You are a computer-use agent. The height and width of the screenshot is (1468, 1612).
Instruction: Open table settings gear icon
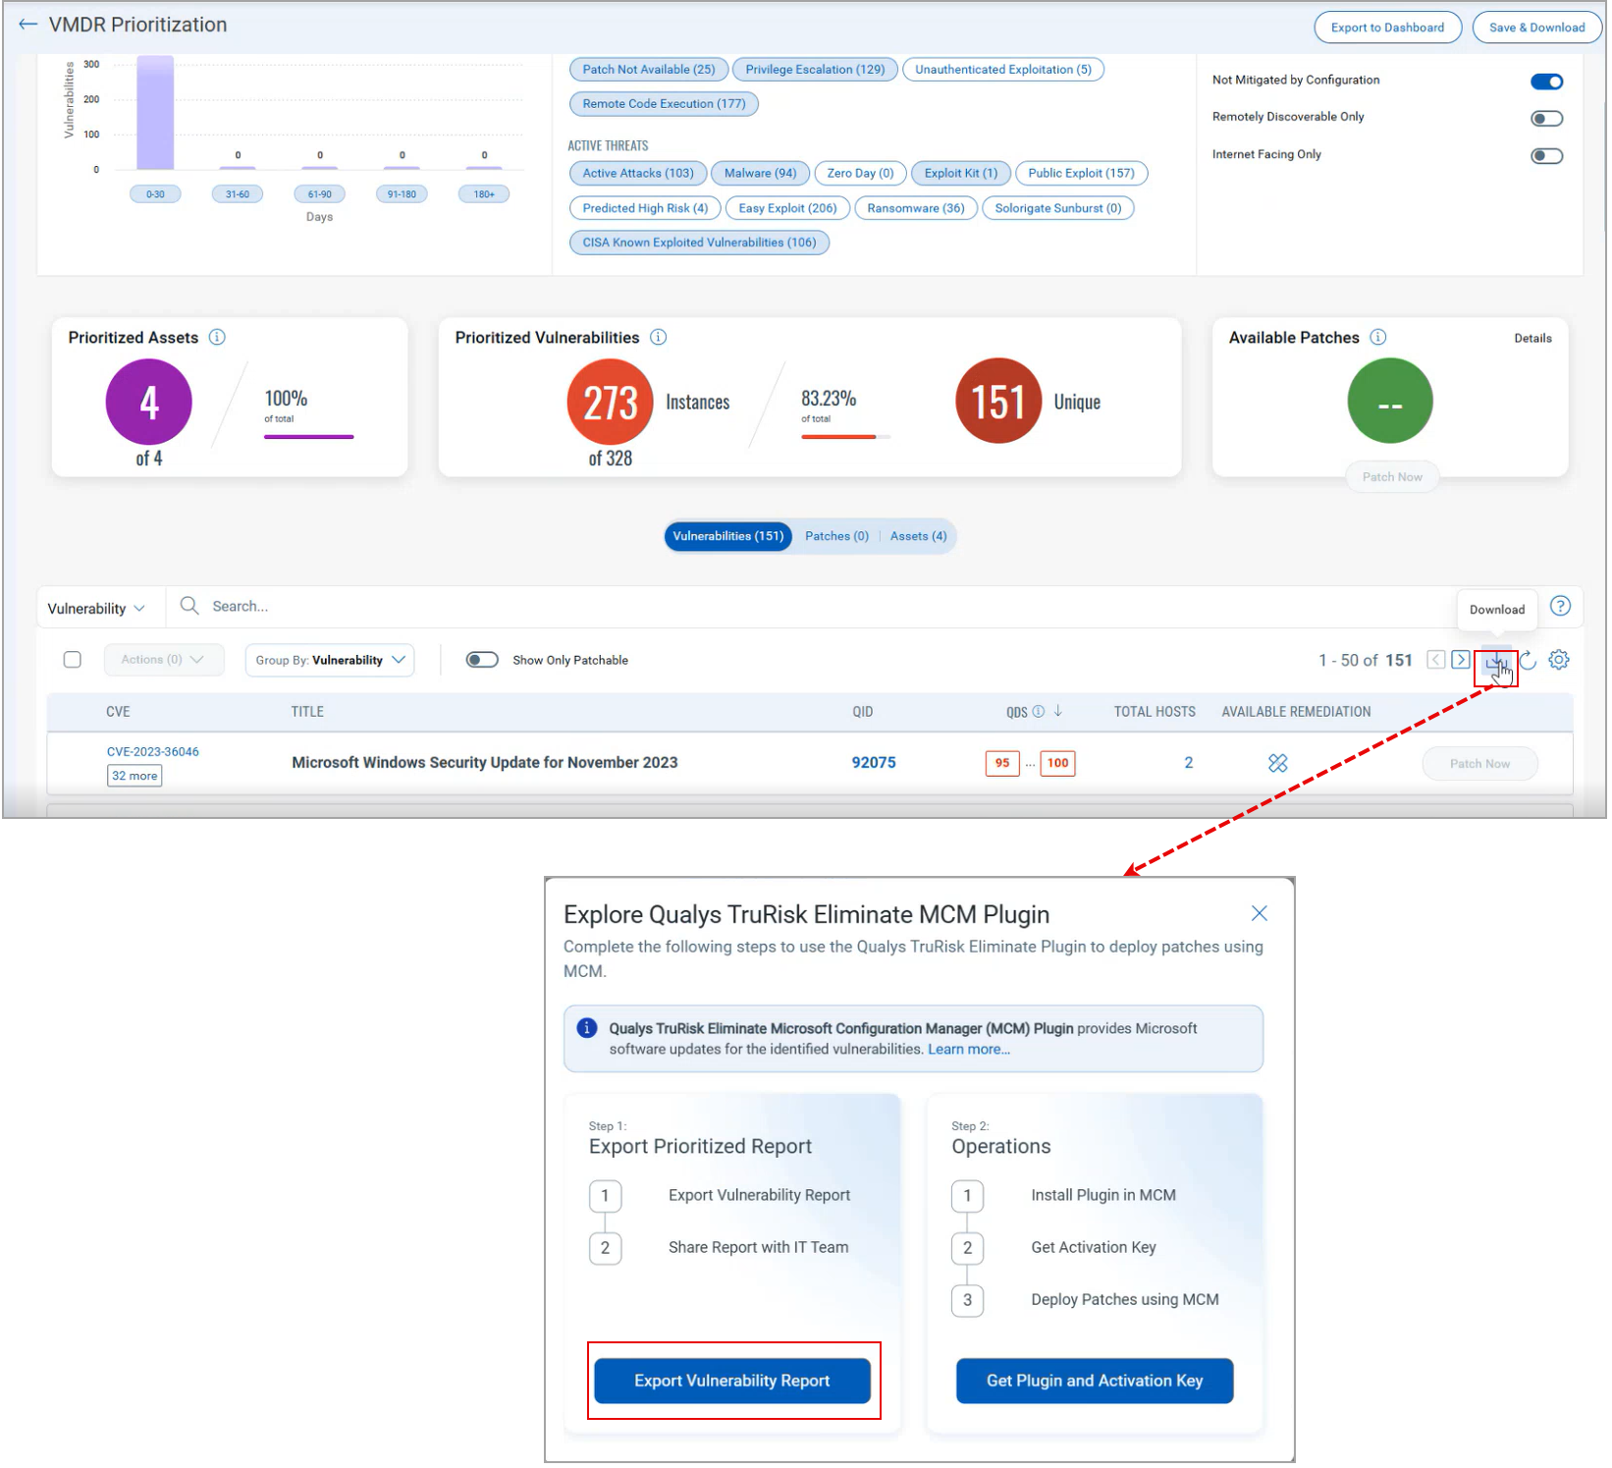point(1559,660)
